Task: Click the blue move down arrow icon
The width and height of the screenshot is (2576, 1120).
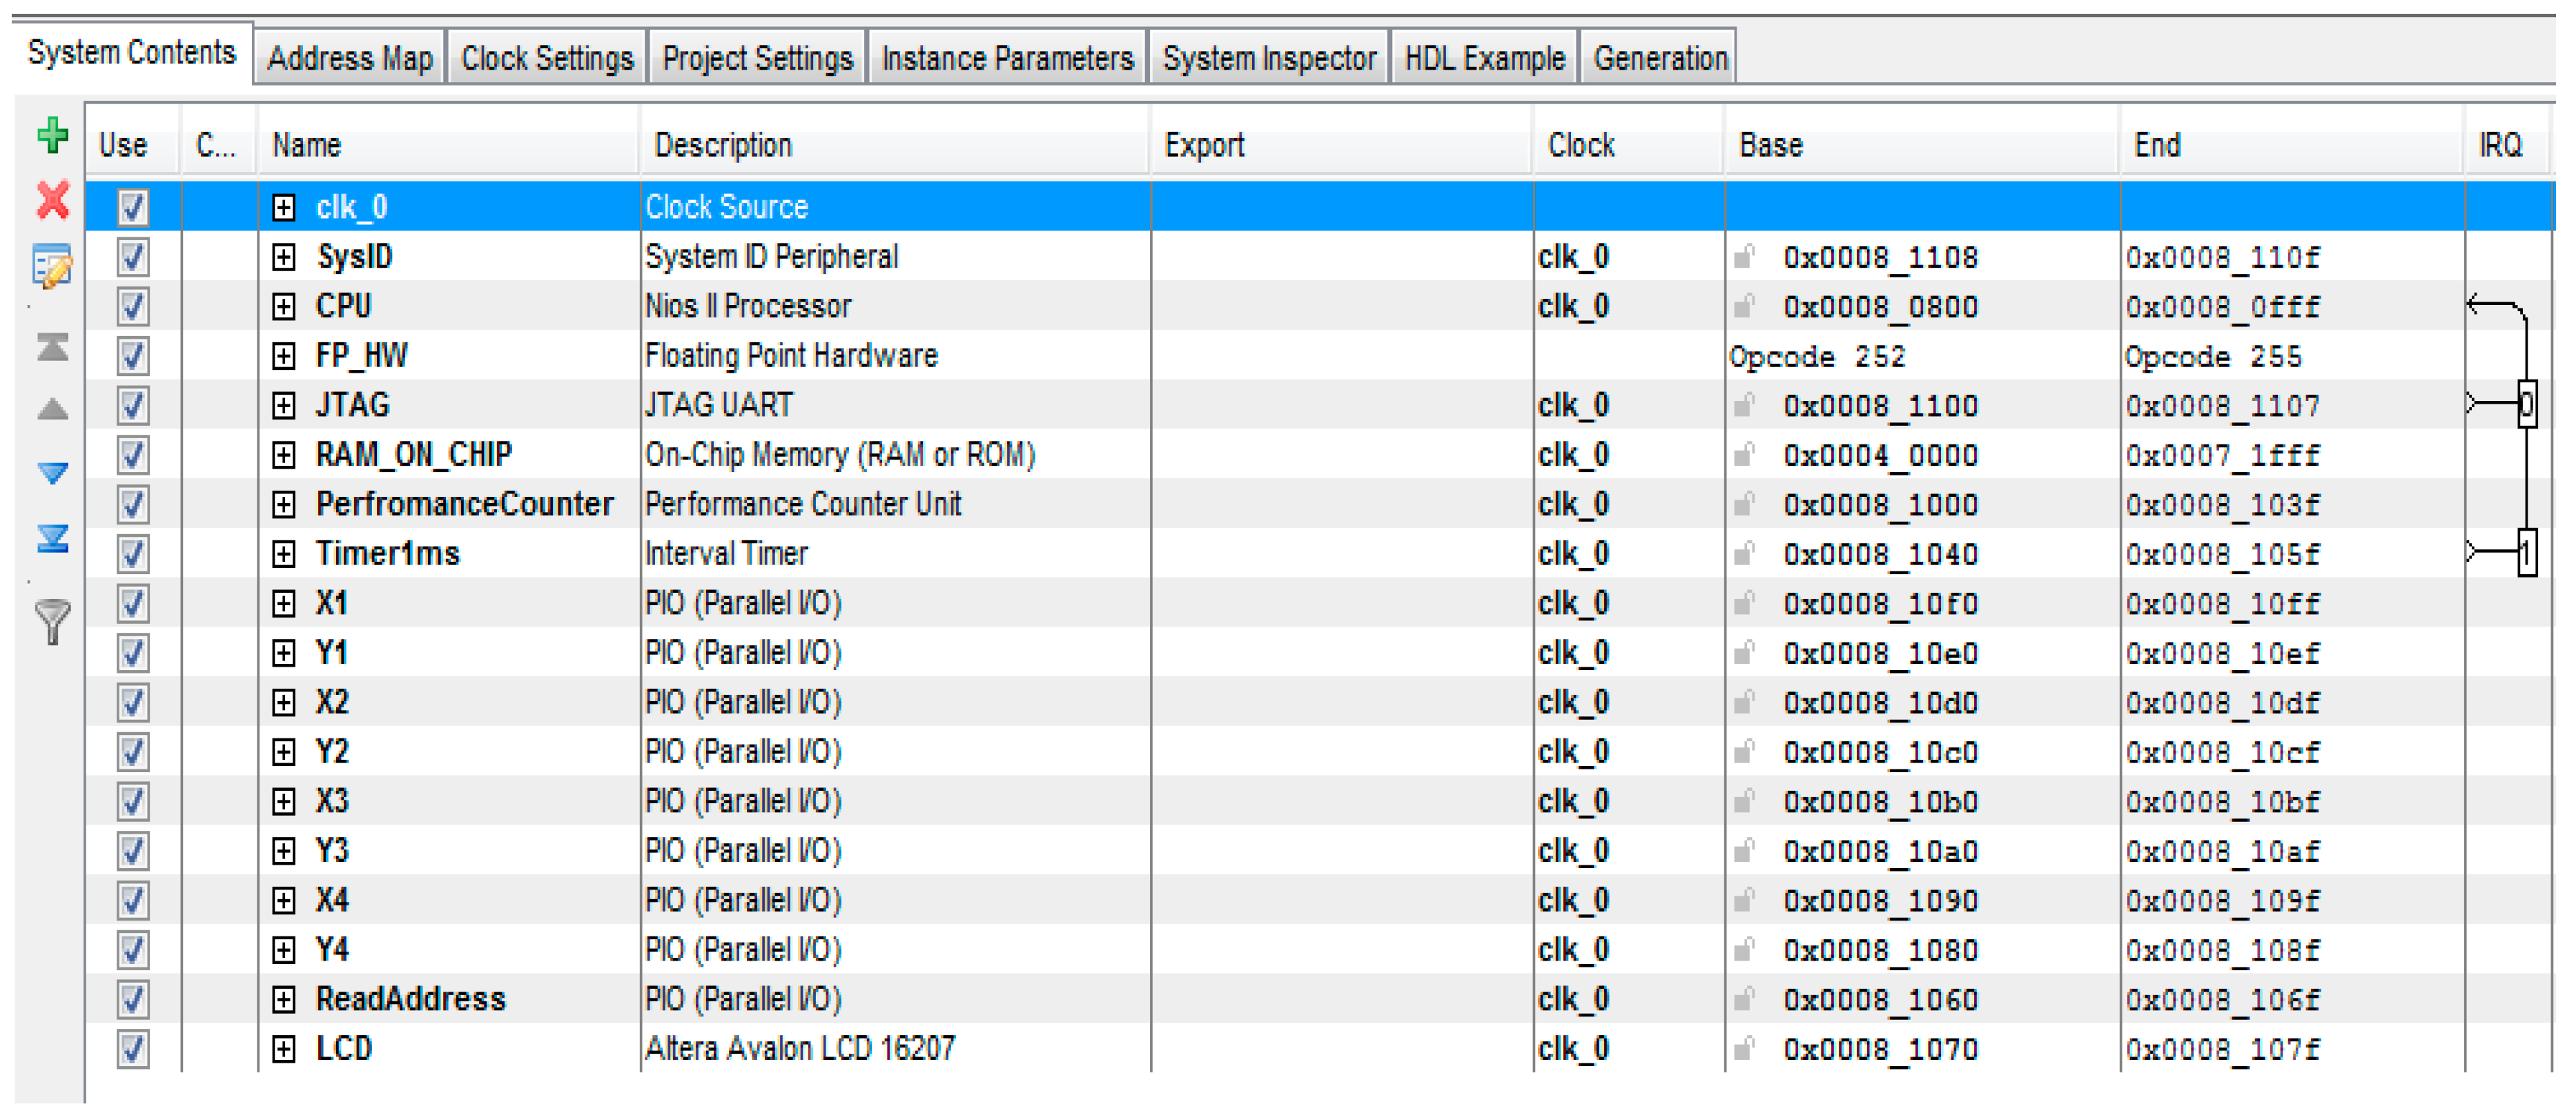Action: 52,472
